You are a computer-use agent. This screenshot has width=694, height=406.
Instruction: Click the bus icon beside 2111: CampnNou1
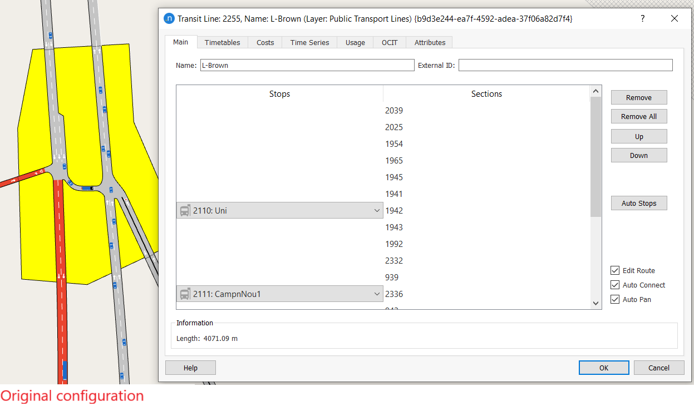[185, 294]
